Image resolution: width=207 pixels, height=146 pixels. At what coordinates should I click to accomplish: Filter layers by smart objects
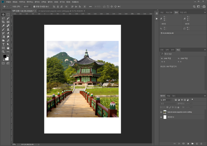point(188,100)
